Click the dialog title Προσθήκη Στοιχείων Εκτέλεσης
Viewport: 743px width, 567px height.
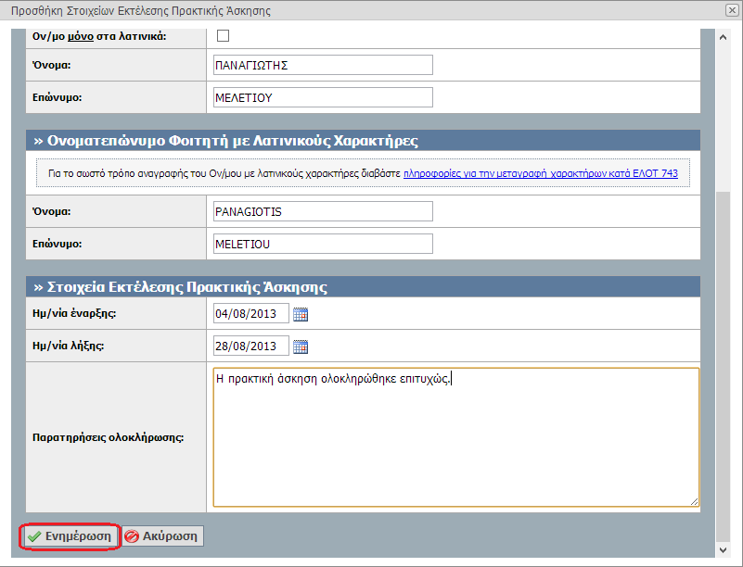click(141, 10)
